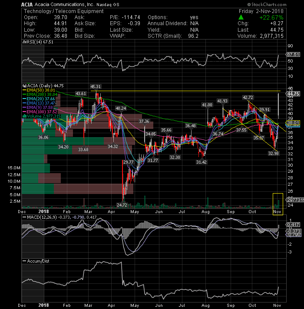Screen dimensions: 304x309
Task: Click the Chg value +8.27
Action: [277, 23]
